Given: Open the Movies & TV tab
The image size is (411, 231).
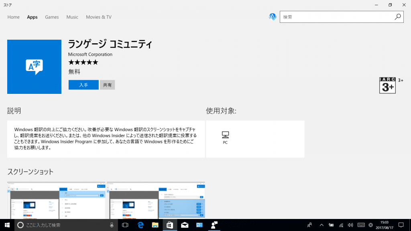Looking at the screenshot, I should click(x=99, y=17).
